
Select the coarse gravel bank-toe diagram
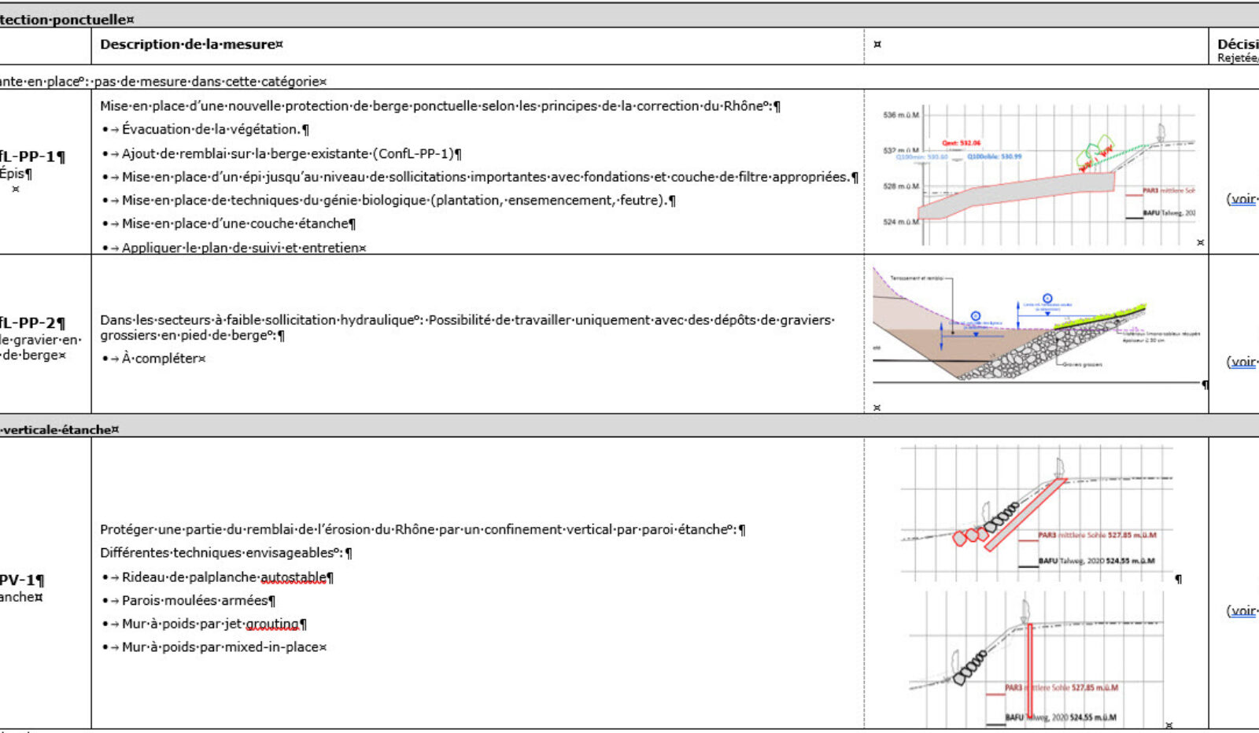(x=1039, y=332)
